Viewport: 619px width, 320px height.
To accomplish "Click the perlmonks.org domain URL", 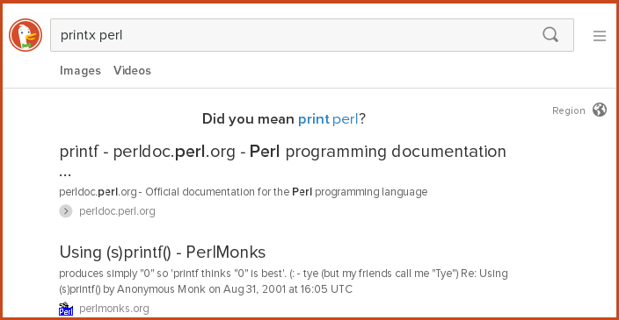I will tap(114, 309).
